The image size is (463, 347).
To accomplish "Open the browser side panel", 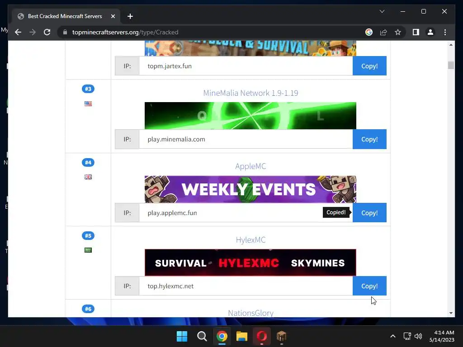I will point(416,32).
